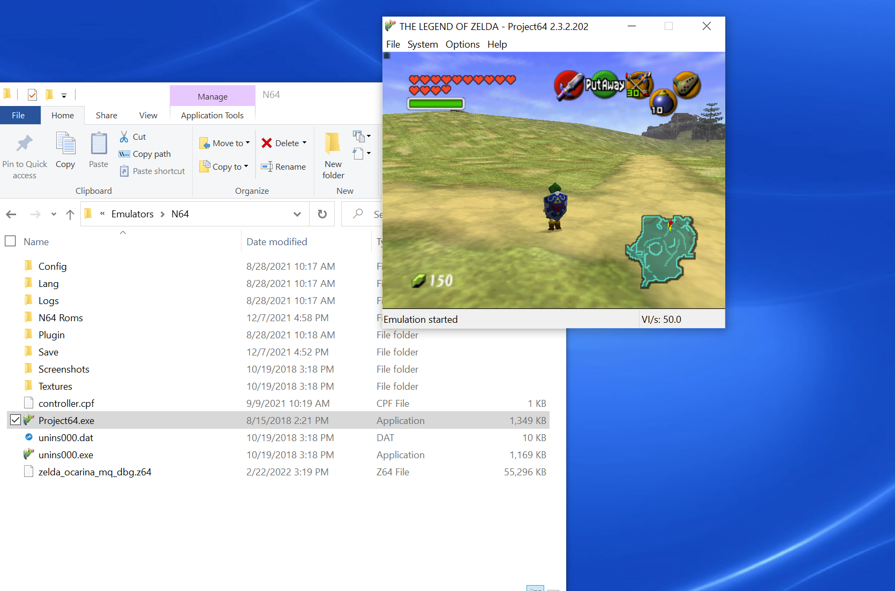Click Emulators in the address breadcrumb

pos(132,214)
